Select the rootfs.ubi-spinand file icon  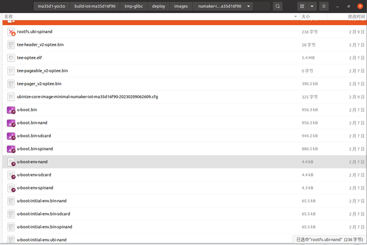11,32
